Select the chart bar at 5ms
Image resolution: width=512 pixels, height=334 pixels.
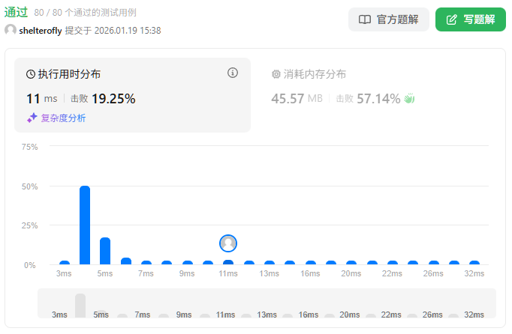pyautogui.click(x=105, y=251)
